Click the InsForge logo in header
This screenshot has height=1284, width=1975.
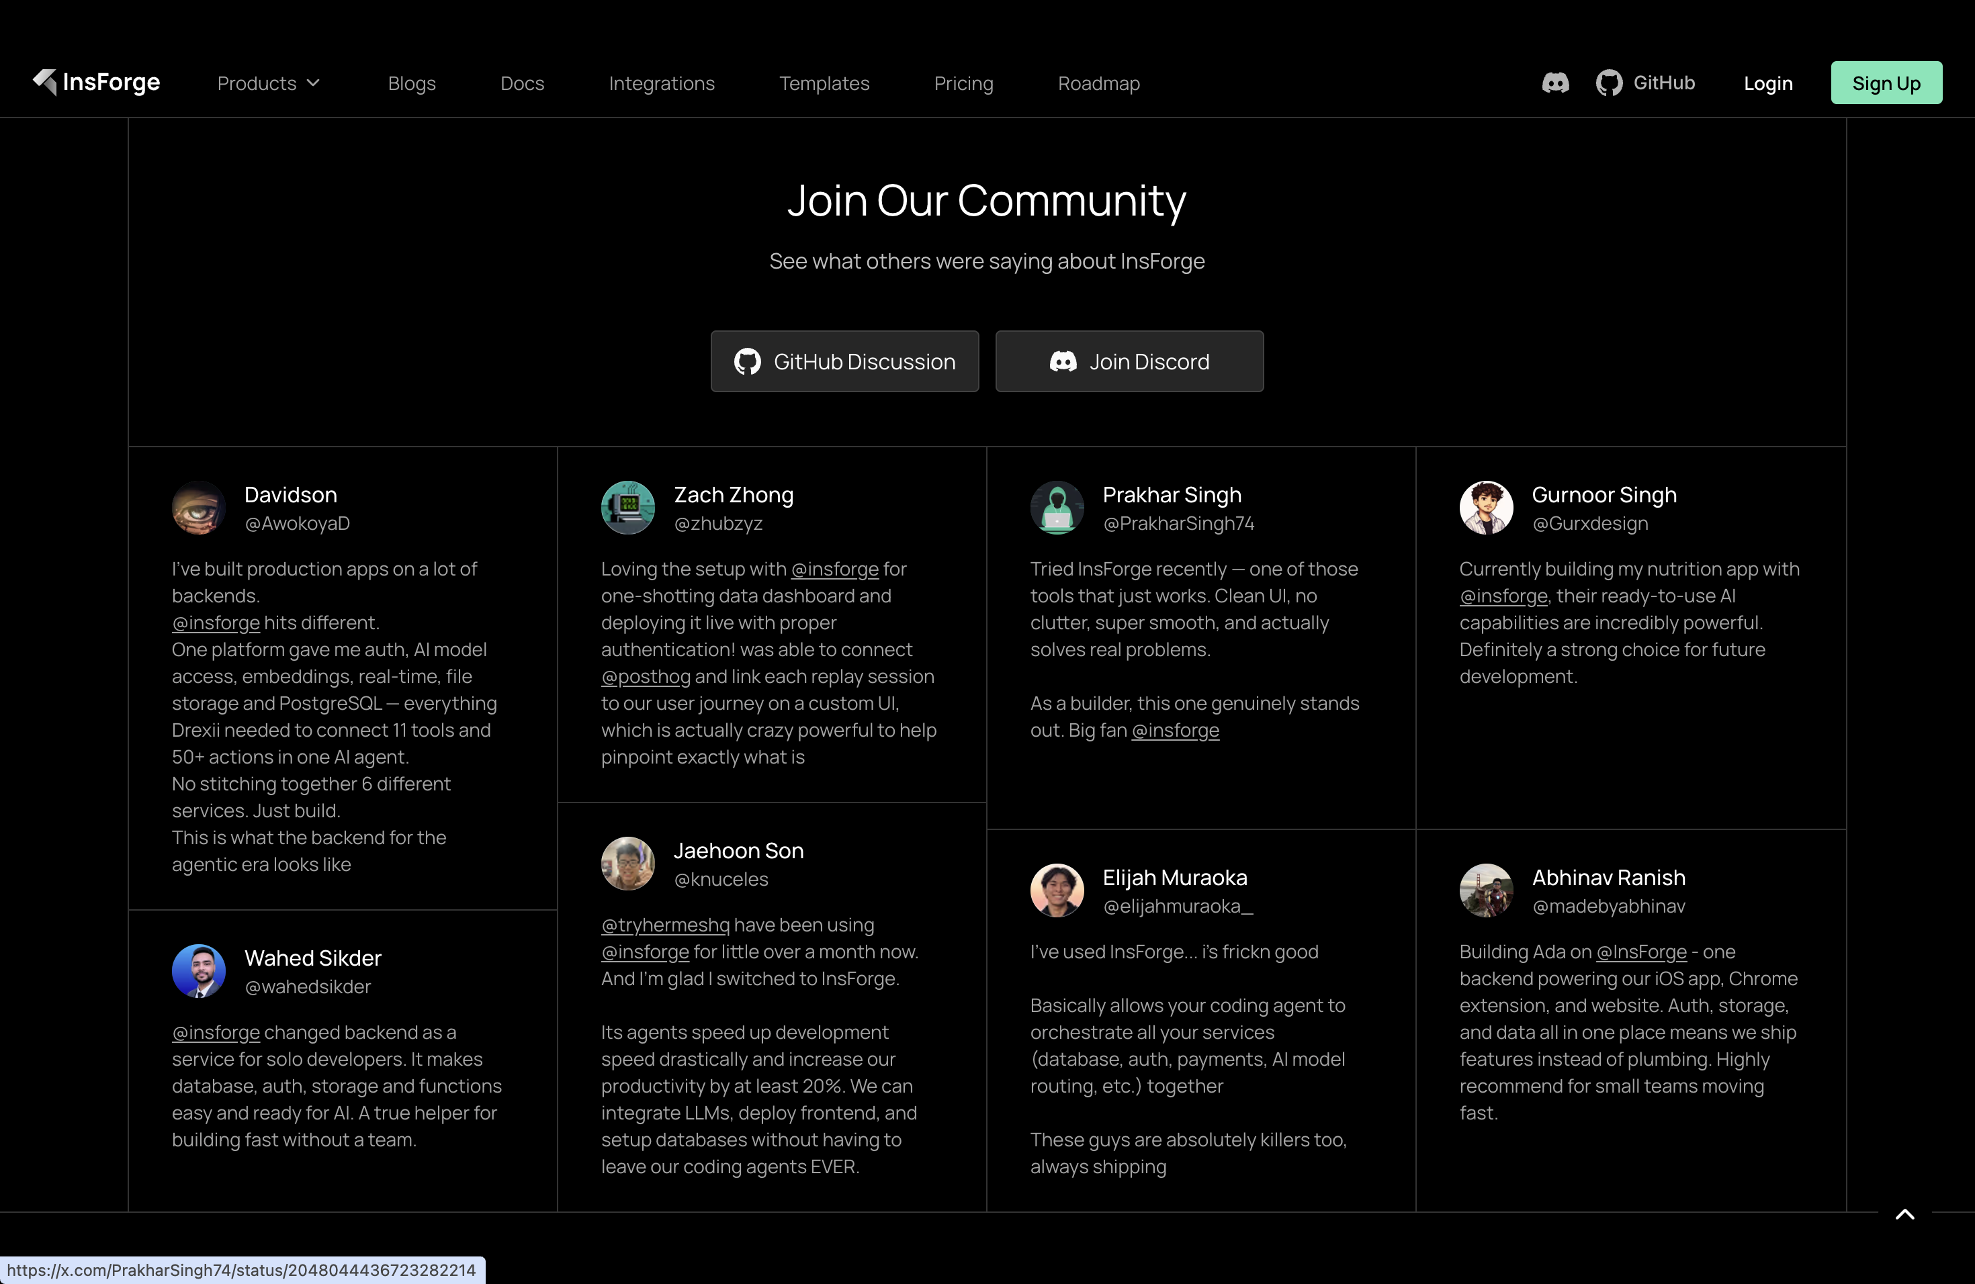point(96,82)
